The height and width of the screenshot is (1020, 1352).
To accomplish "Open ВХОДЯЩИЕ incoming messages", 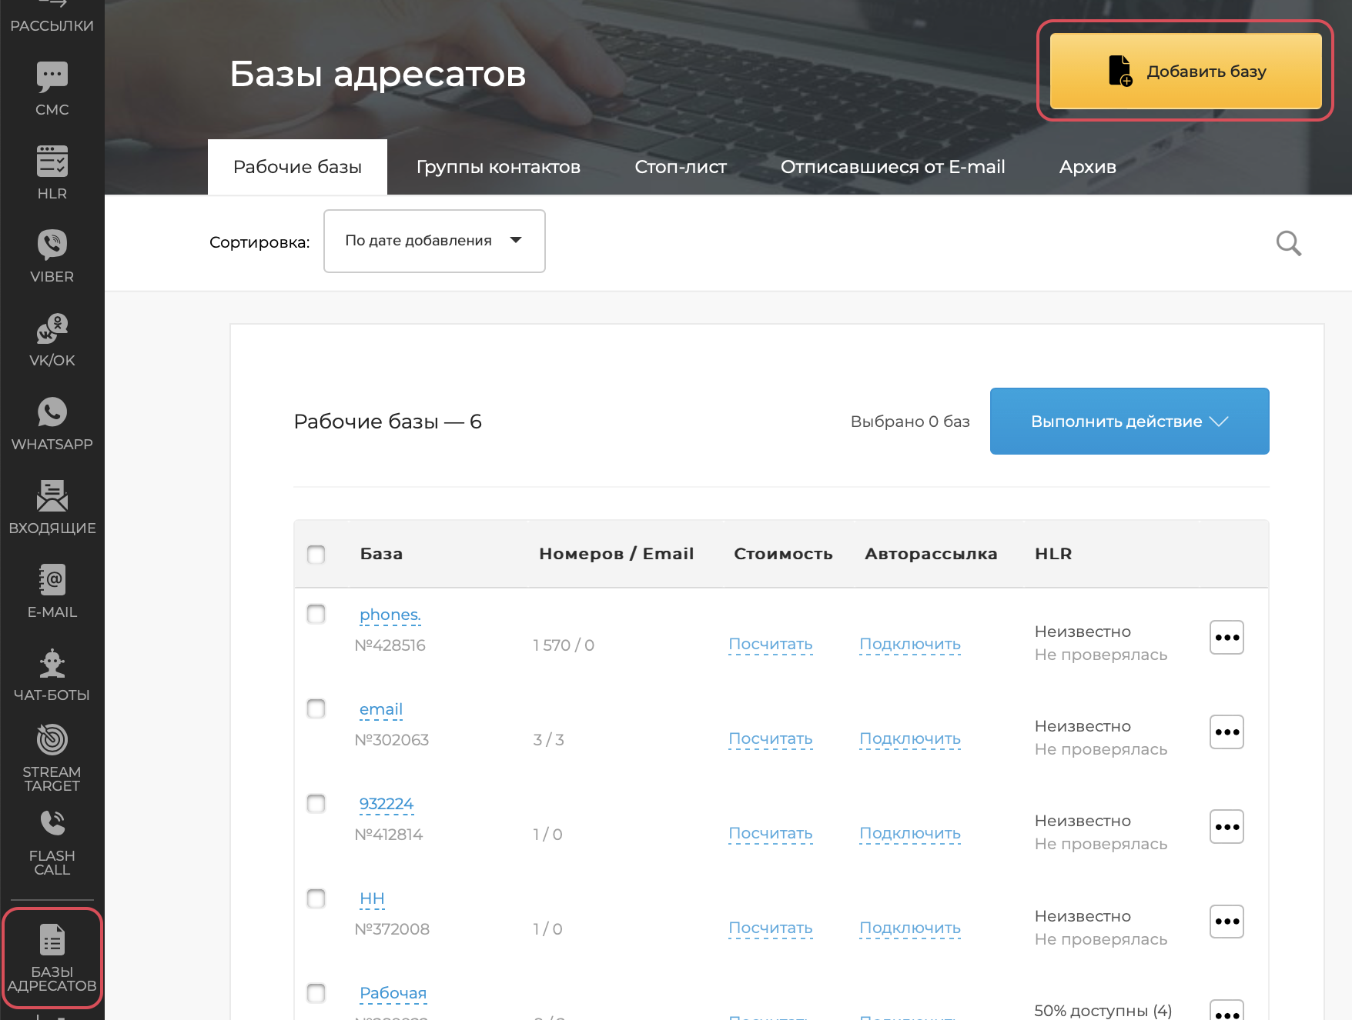I will coord(51,505).
